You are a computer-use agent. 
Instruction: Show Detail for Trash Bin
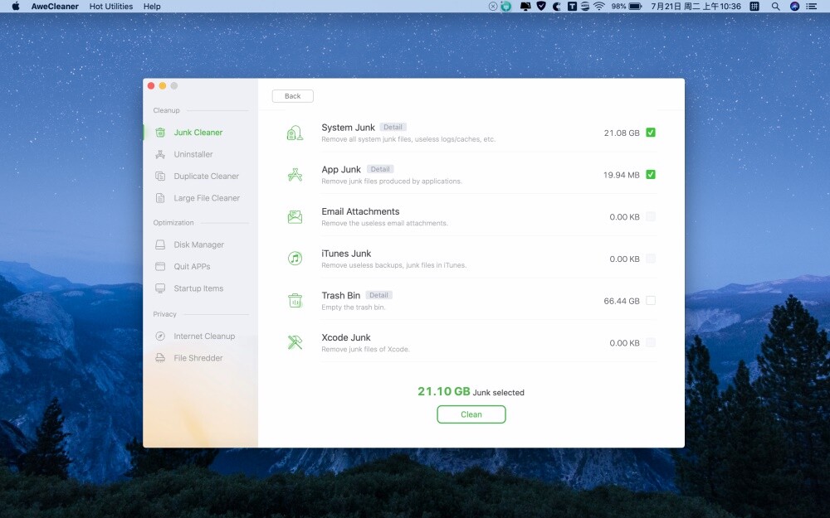pos(378,296)
